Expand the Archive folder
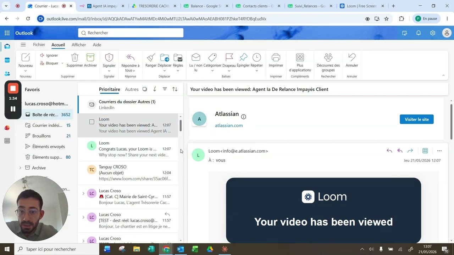Image resolution: width=454 pixels, height=255 pixels. tap(20, 168)
